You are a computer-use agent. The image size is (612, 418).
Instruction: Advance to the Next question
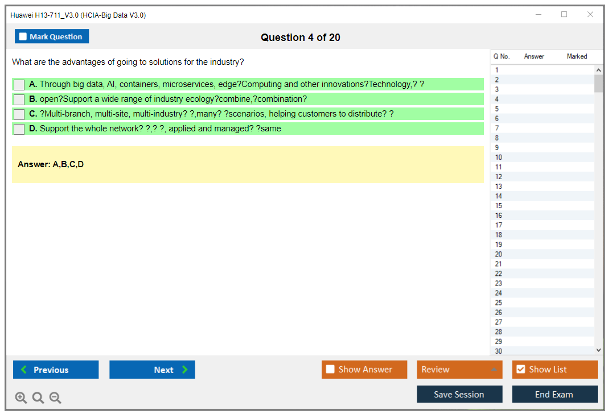tap(152, 370)
